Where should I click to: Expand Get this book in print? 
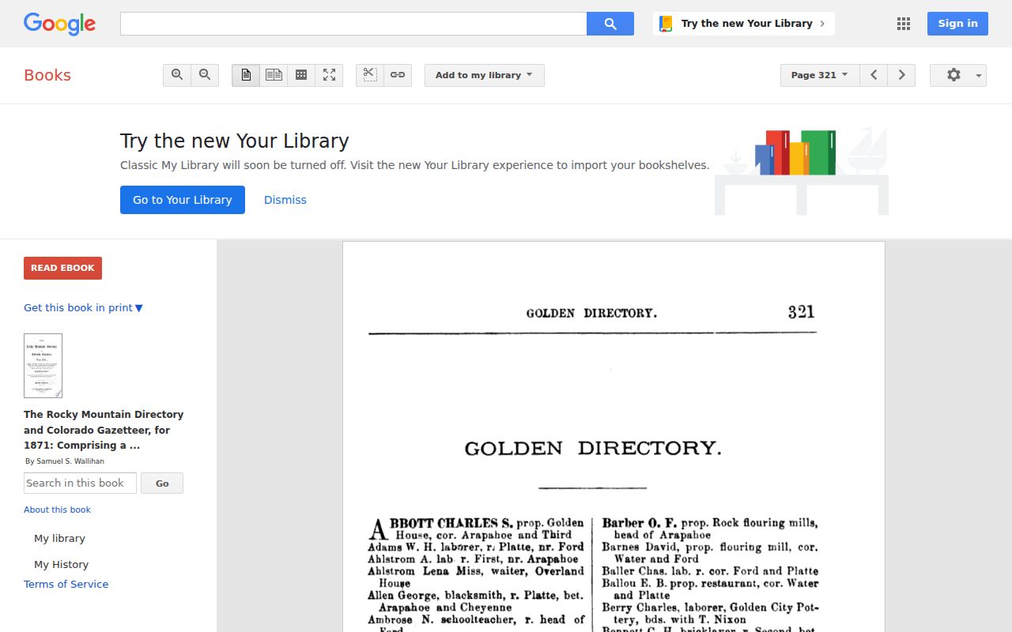tap(83, 308)
